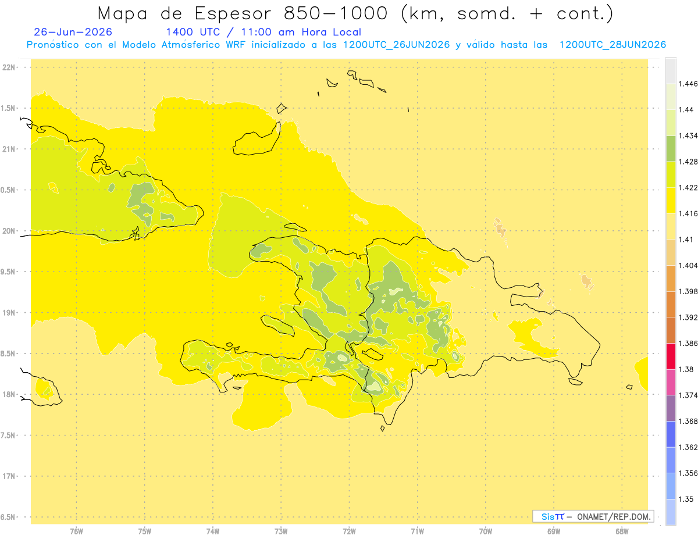This screenshot has width=698, height=539.
Task: Click the 69W longitude axis label
Action: click(x=554, y=532)
